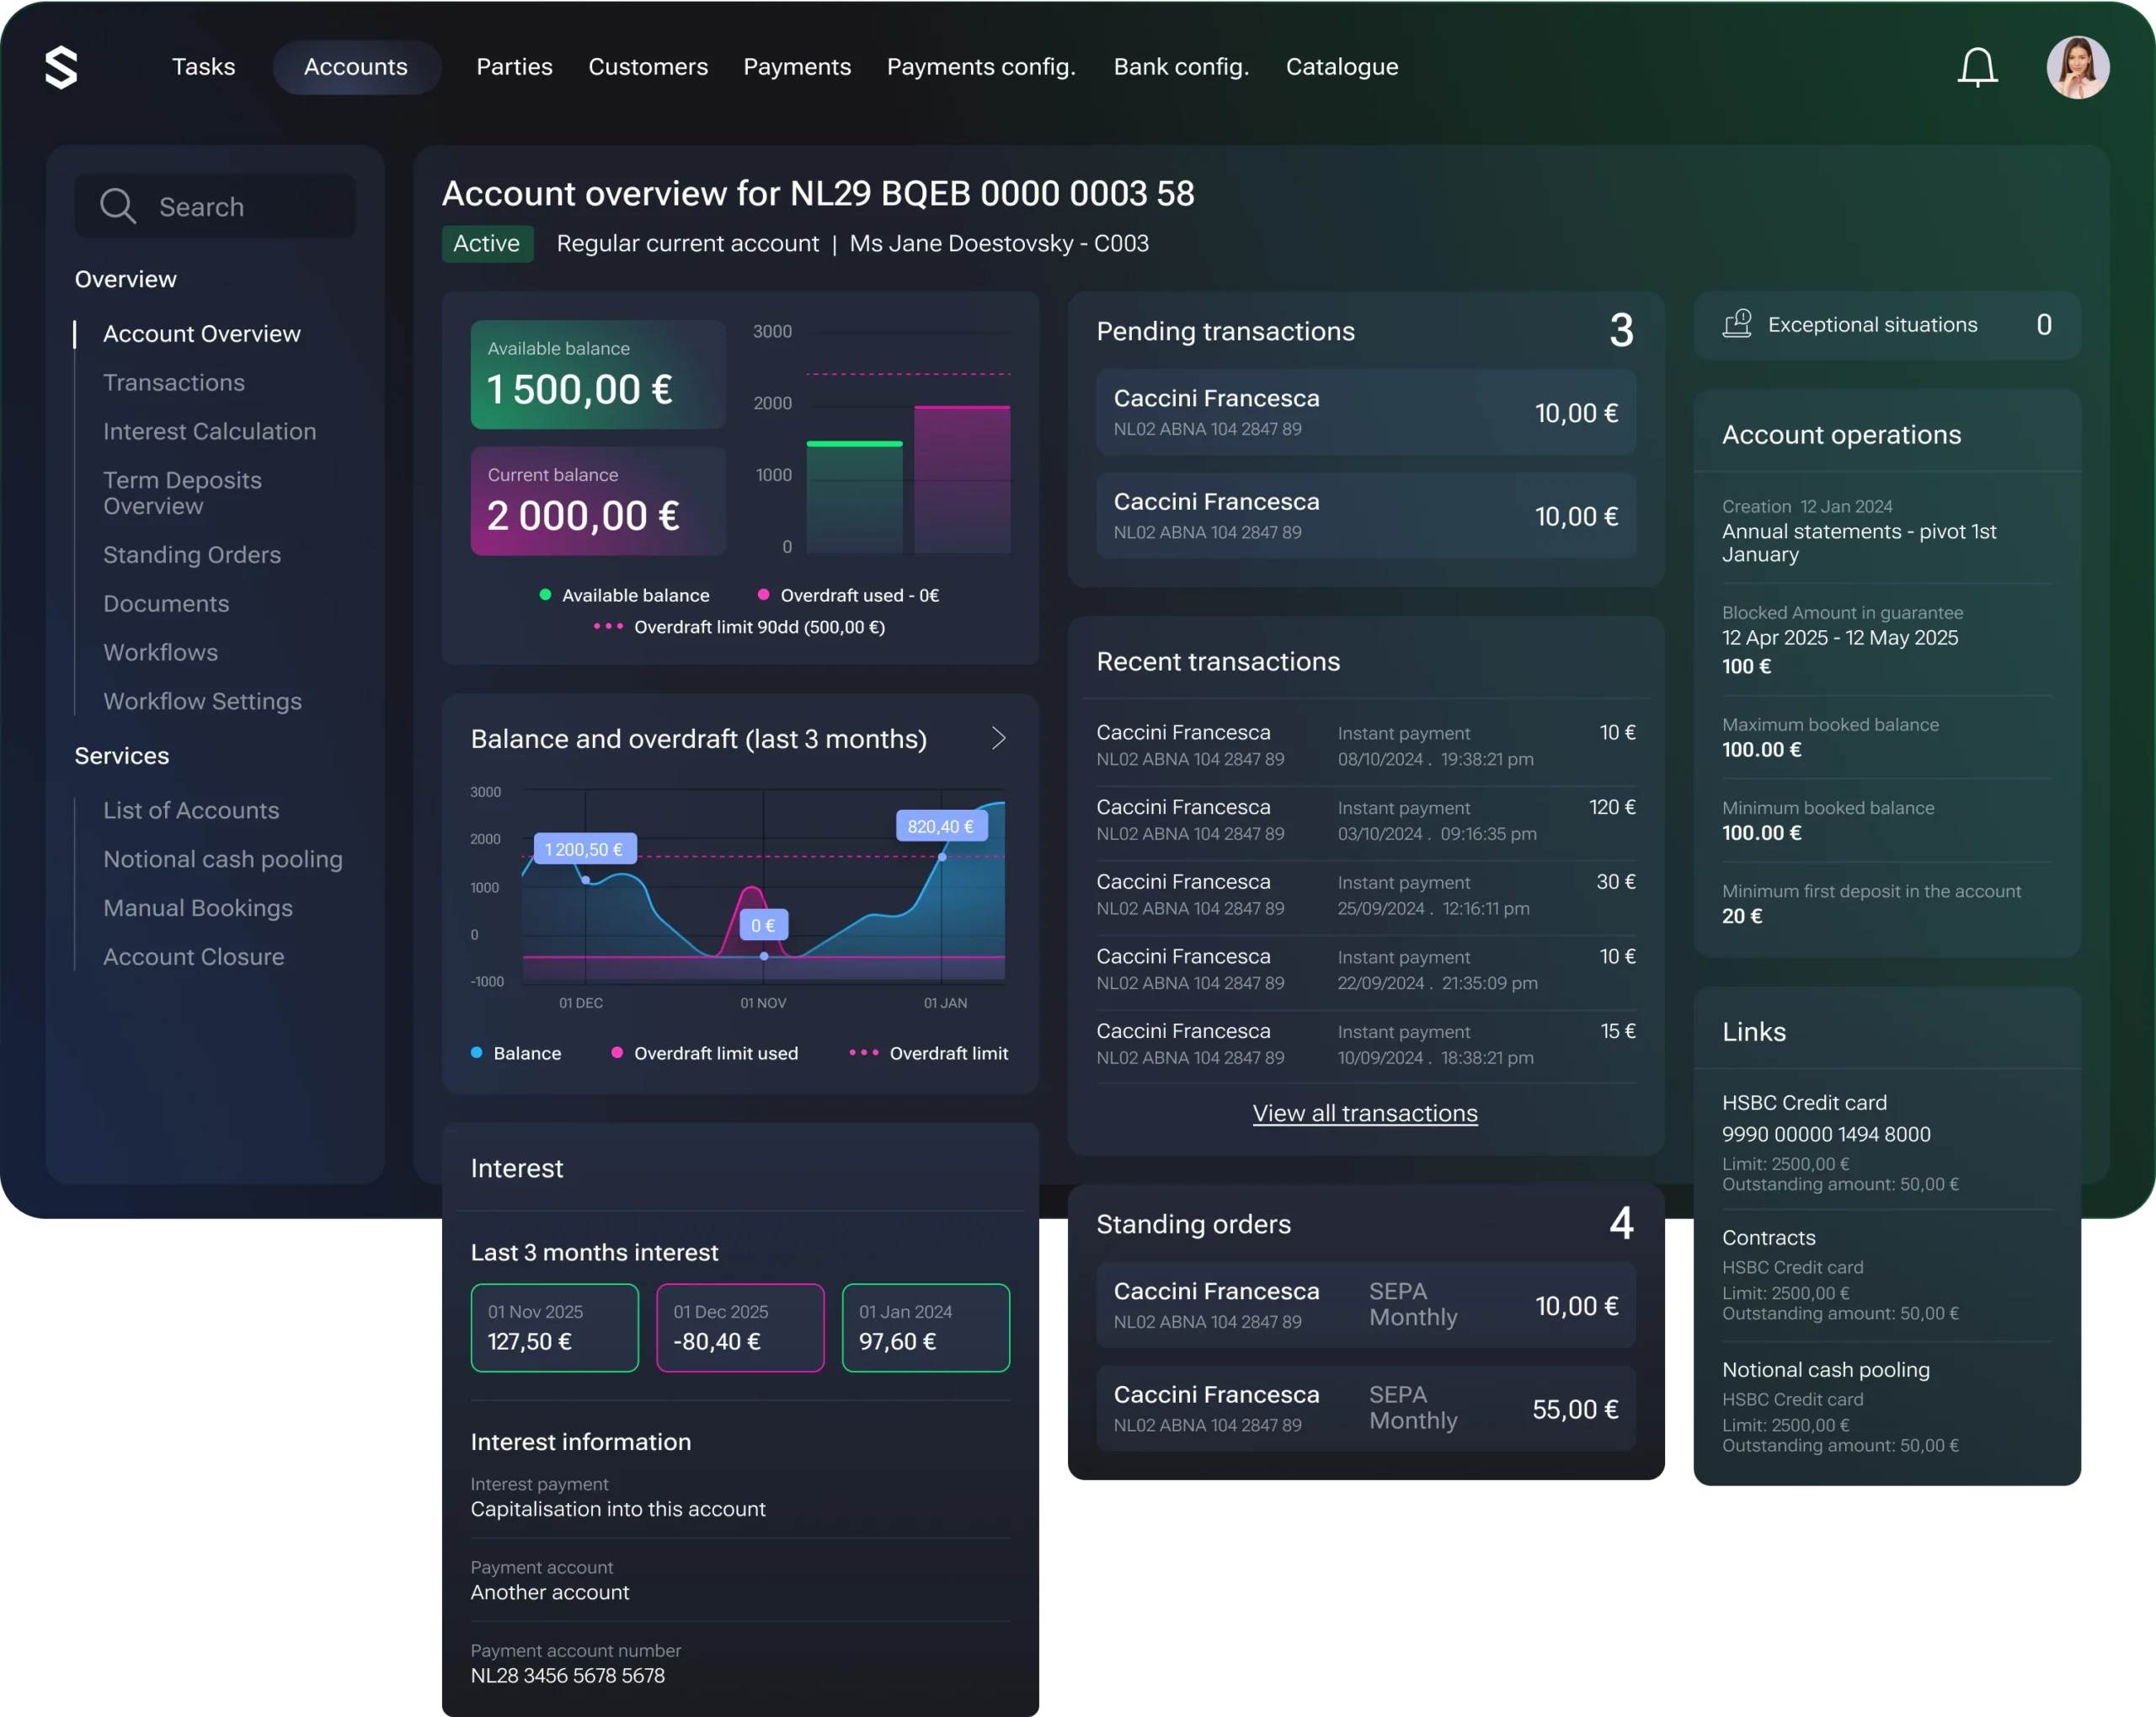Switch to Payments config. menu
2156x1717 pixels.
980,67
